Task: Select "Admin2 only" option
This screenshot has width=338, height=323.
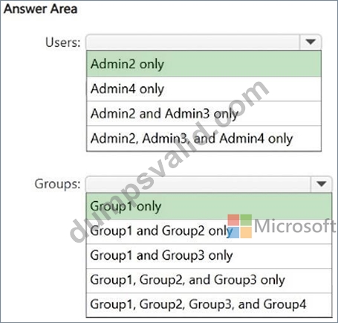Action: click(204, 64)
